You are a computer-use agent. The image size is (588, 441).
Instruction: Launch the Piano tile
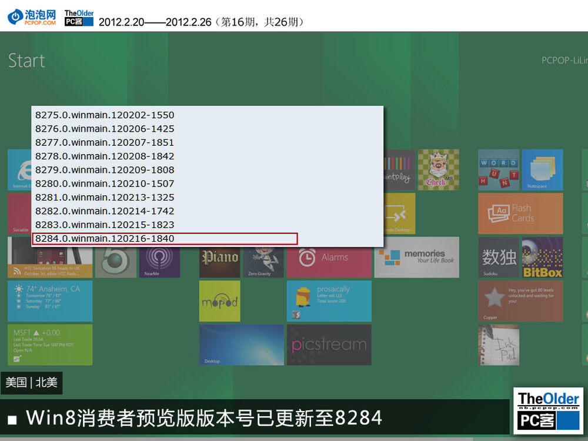[x=219, y=262]
